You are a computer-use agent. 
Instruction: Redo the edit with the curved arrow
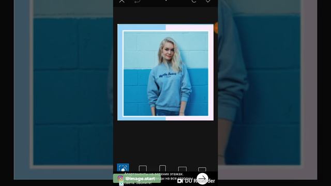pyautogui.click(x=194, y=1)
